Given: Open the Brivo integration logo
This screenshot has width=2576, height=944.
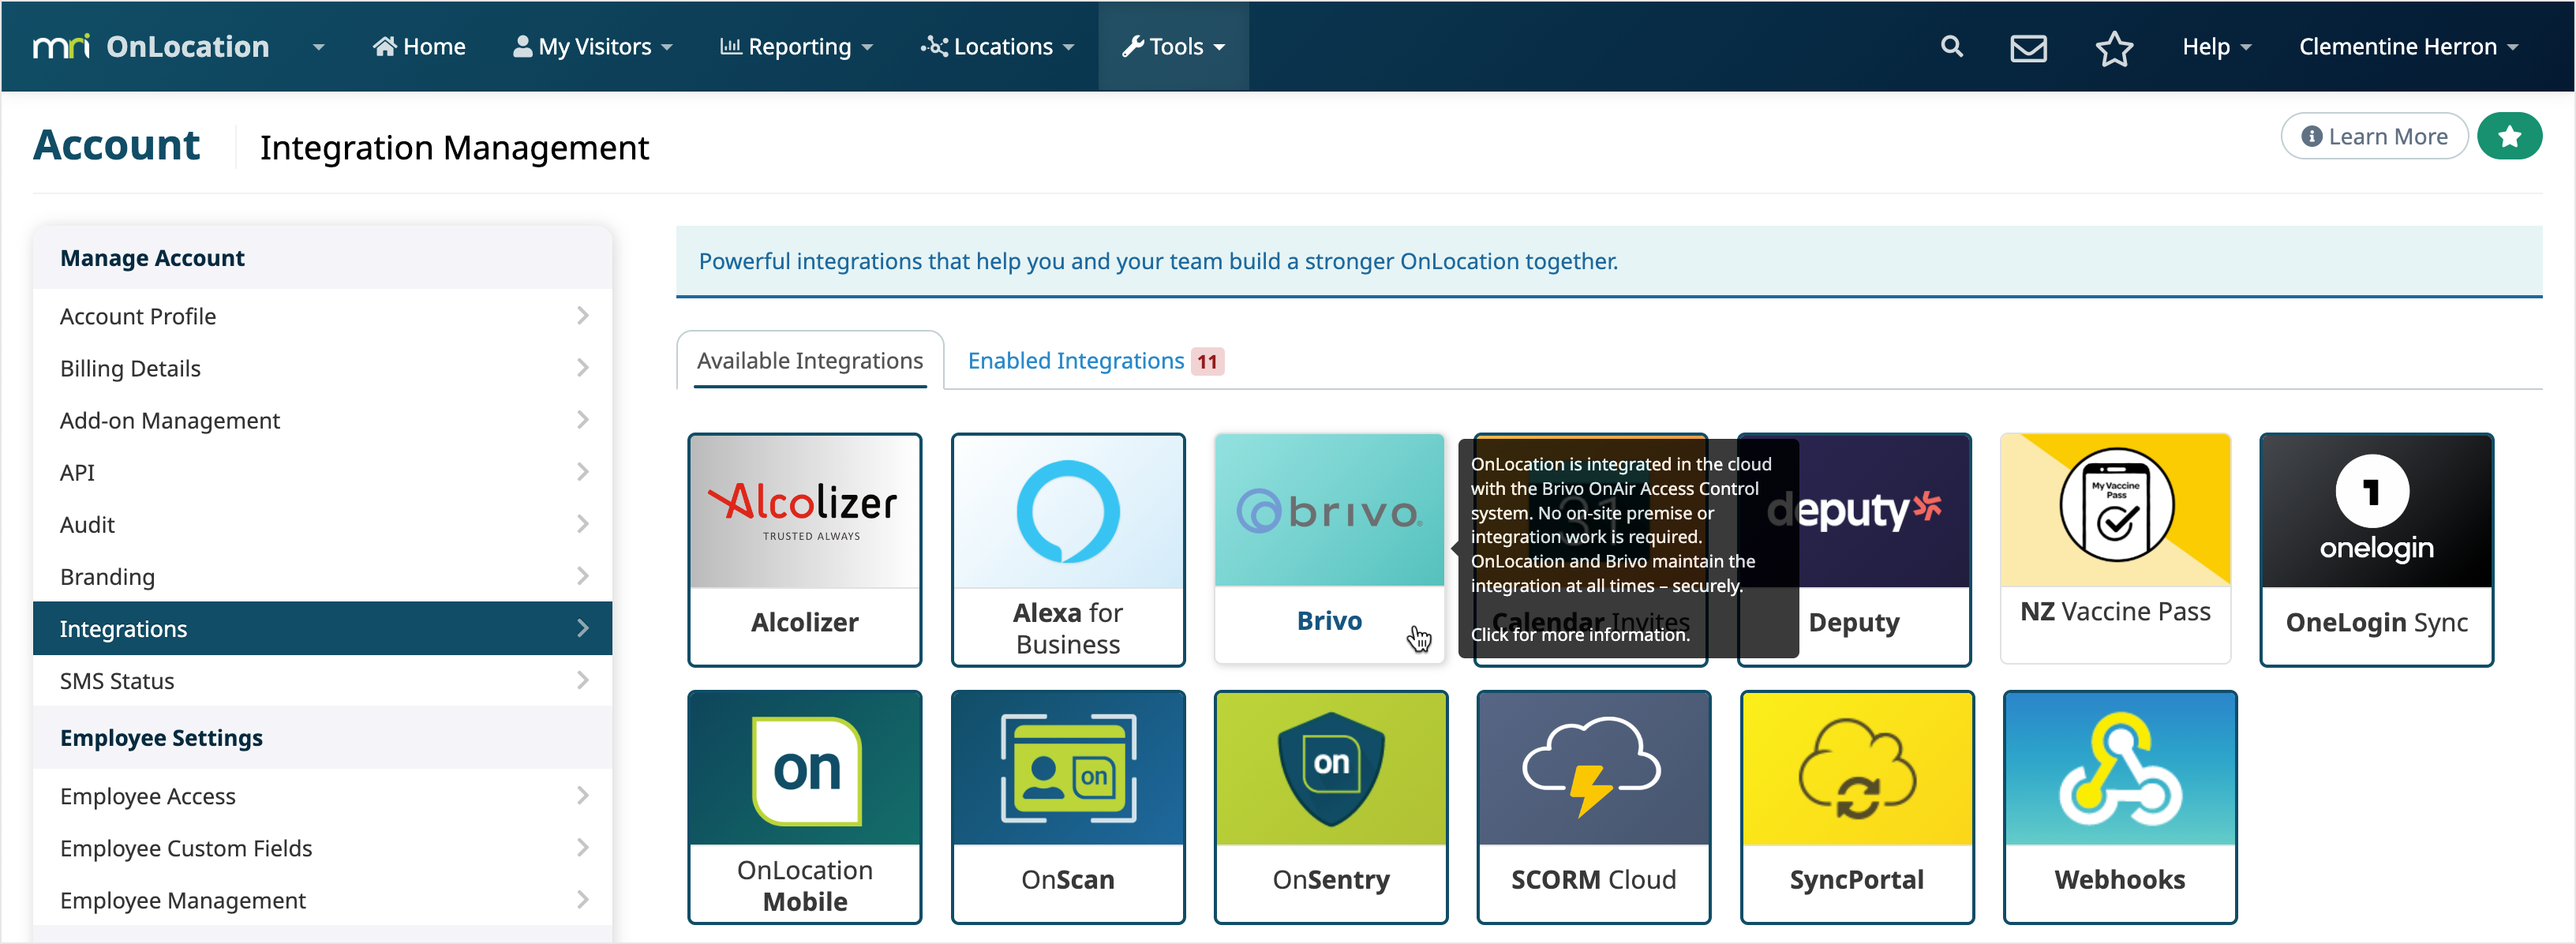Looking at the screenshot, I should [x=1329, y=511].
